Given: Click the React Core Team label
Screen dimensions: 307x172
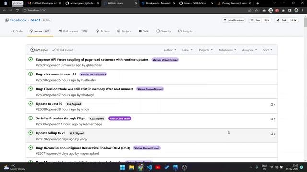Looking at the screenshot, I should [x=120, y=118].
